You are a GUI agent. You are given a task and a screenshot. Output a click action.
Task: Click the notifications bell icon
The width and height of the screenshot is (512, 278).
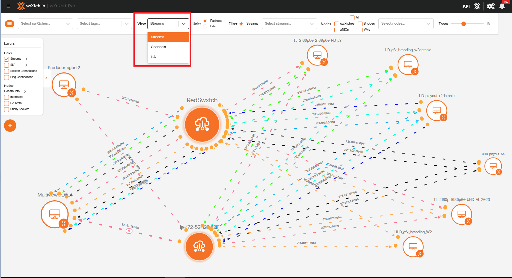[502, 6]
